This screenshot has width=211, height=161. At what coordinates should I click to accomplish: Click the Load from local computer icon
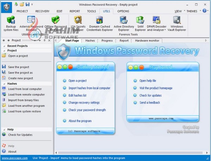pos(4,89)
